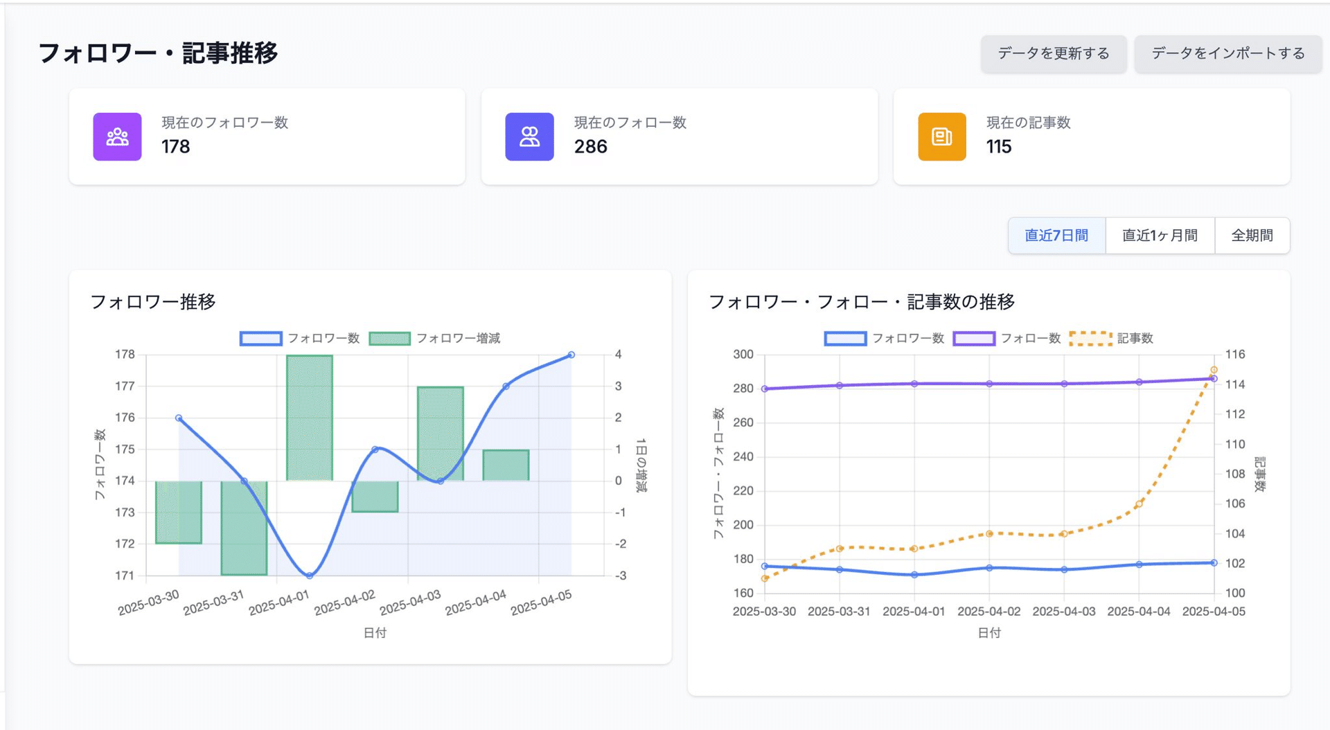Click the データをインポートする button

click(x=1228, y=53)
